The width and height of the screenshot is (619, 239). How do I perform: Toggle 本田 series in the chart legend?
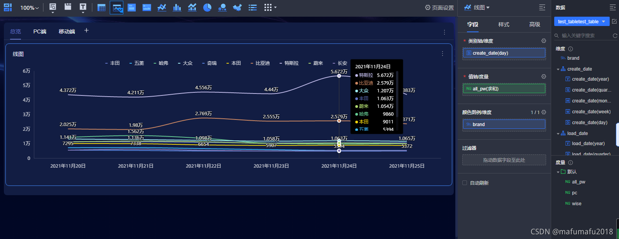pos(233,63)
